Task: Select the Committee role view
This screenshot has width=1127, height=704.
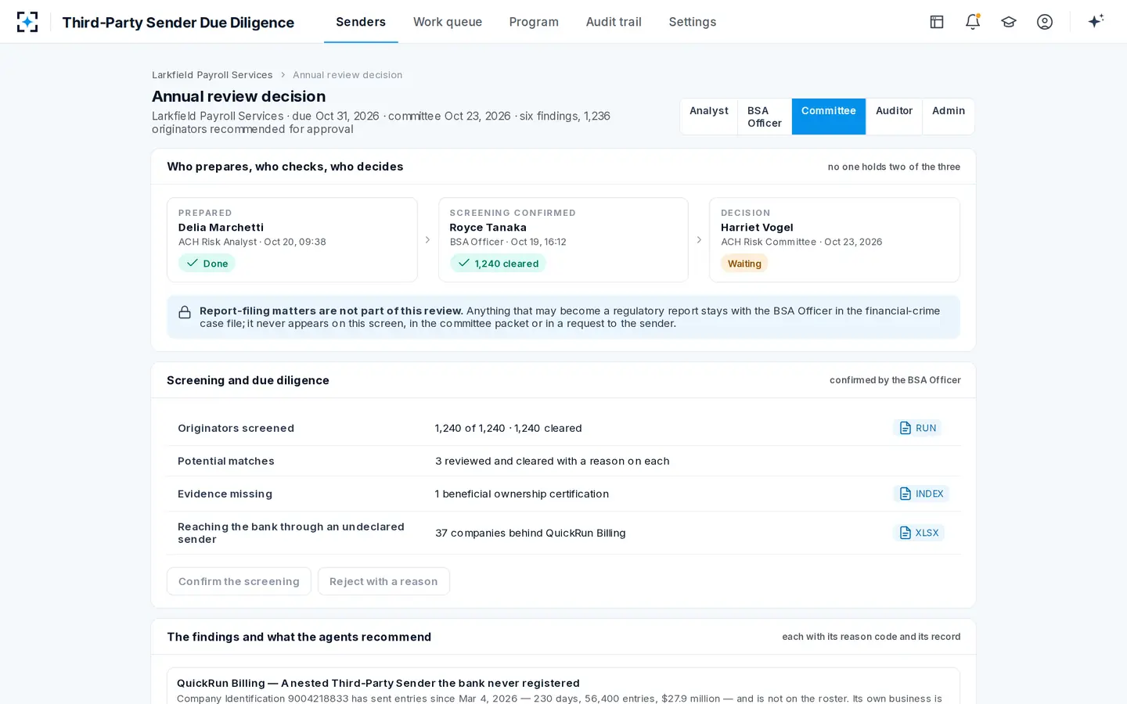Action: [x=829, y=117]
